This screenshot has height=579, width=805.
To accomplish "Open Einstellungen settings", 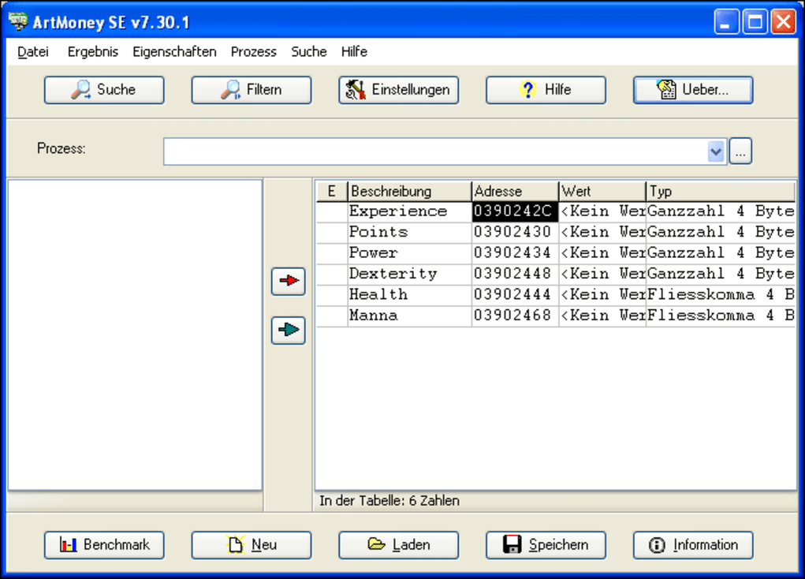I will 398,90.
